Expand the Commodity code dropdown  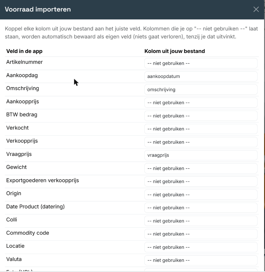click(201, 234)
